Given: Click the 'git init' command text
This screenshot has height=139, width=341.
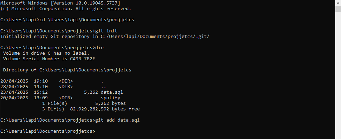Looking at the screenshot, I should 106,31.
